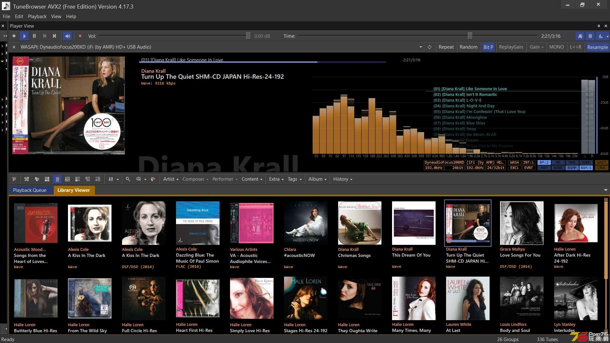Pin the Player View panel
The width and height of the screenshot is (610, 343).
[x=599, y=26]
